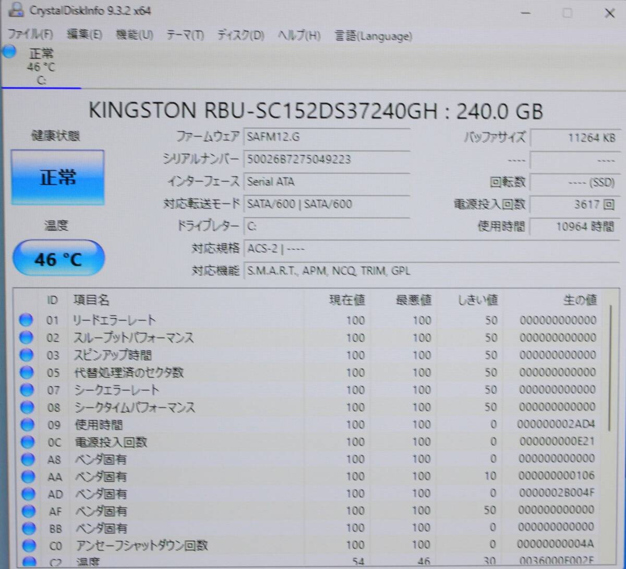The height and width of the screenshot is (569, 626).
Task: Click the SMART list vertical scrollbar
Action: click(610, 368)
